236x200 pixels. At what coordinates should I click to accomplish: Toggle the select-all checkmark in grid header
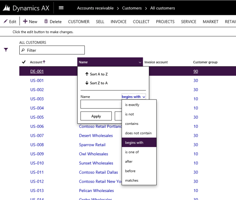tap(24, 62)
